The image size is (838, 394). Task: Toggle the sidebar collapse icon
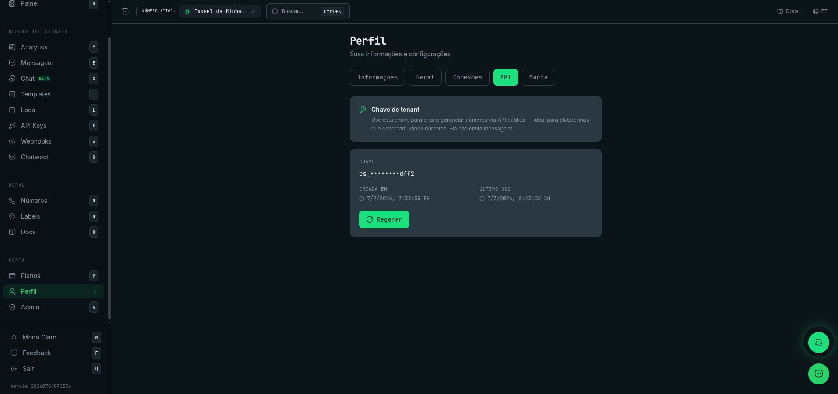click(125, 11)
